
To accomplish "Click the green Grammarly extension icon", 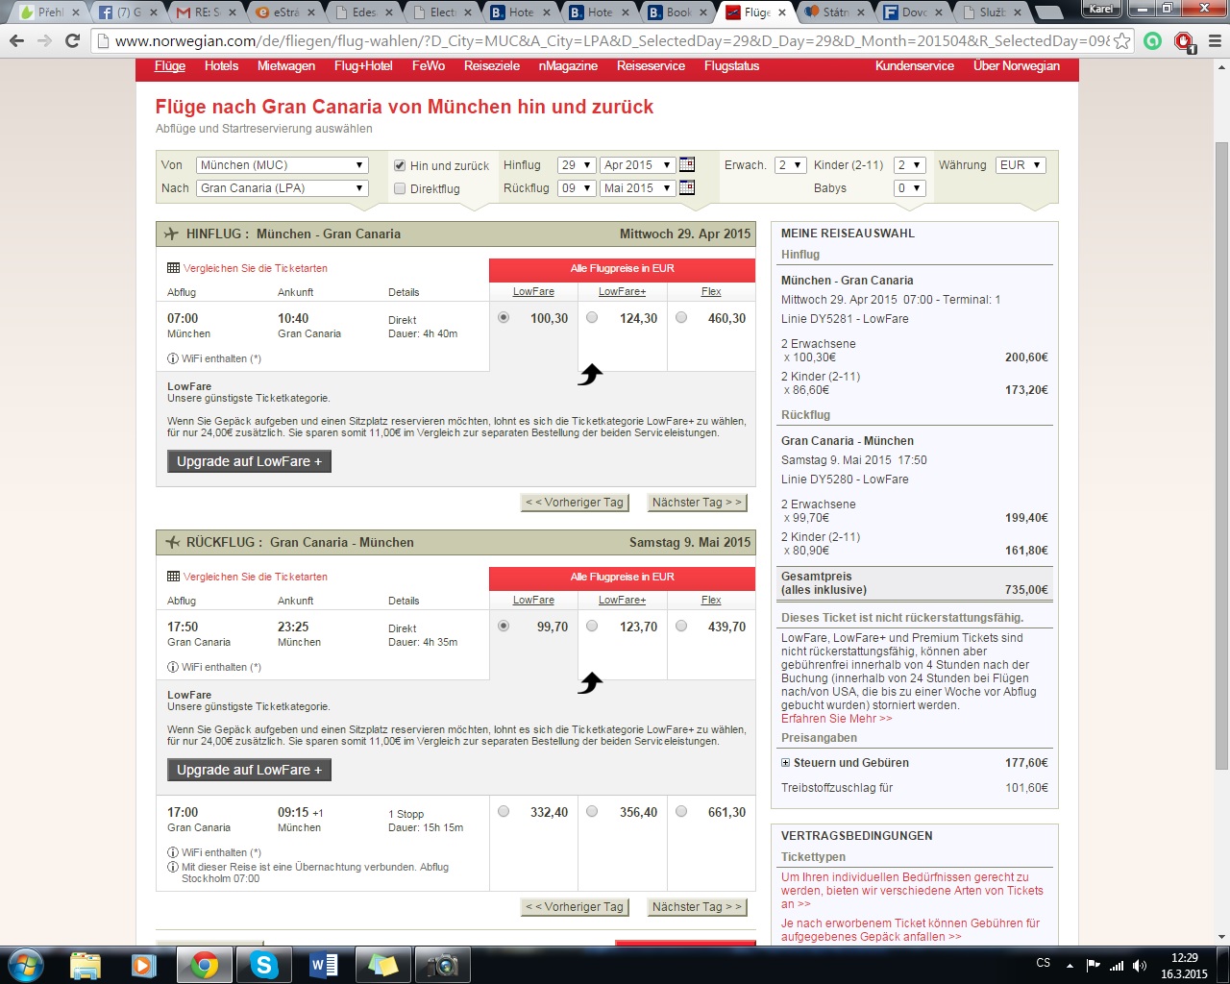I will (1153, 41).
